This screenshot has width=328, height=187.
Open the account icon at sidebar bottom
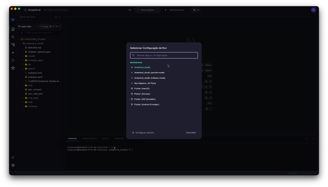click(x=13, y=158)
